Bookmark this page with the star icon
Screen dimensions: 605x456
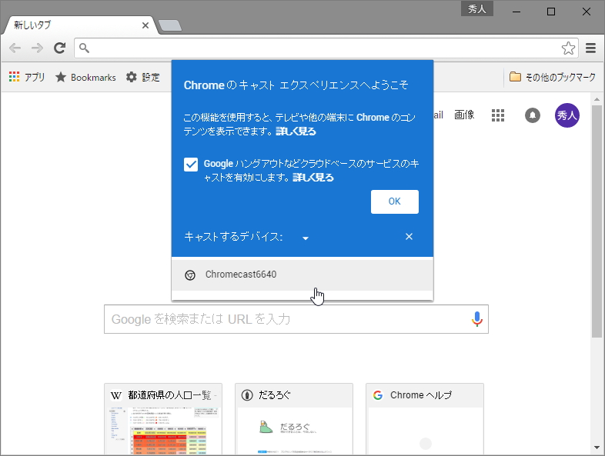(568, 48)
